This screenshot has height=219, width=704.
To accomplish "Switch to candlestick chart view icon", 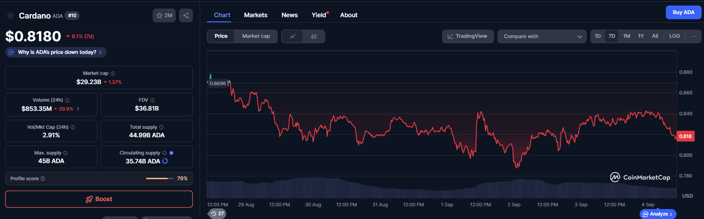I will pyautogui.click(x=314, y=36).
